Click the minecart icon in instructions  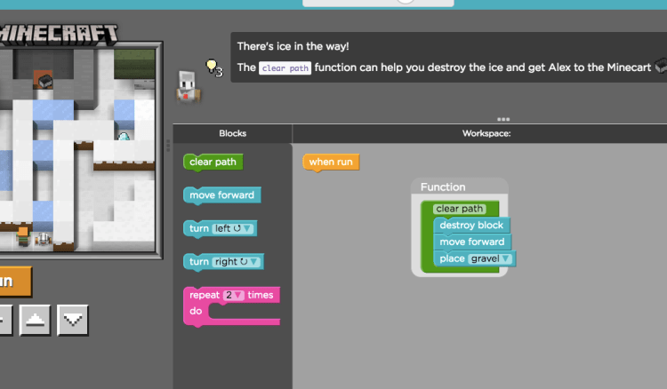coord(660,67)
